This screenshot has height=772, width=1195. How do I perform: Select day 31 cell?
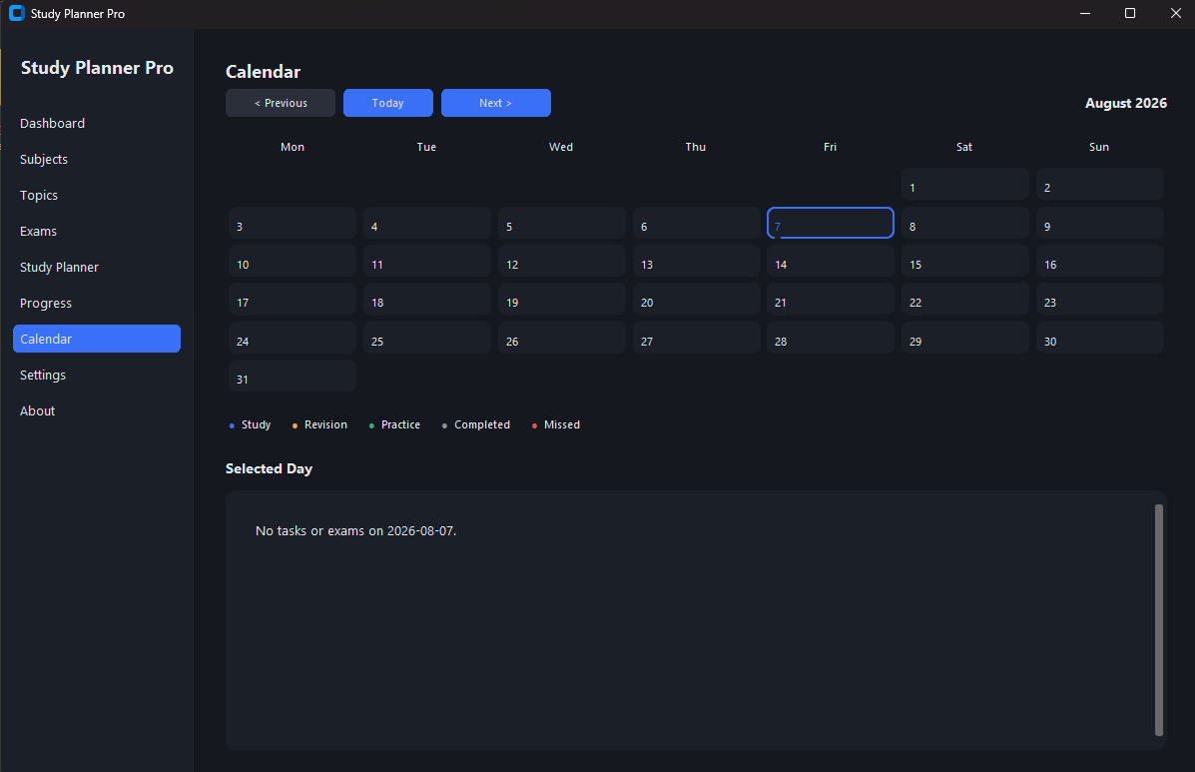293,377
